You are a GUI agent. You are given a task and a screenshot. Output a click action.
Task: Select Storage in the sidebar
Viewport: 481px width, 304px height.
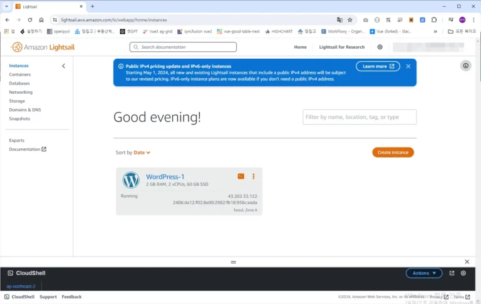pyautogui.click(x=17, y=101)
